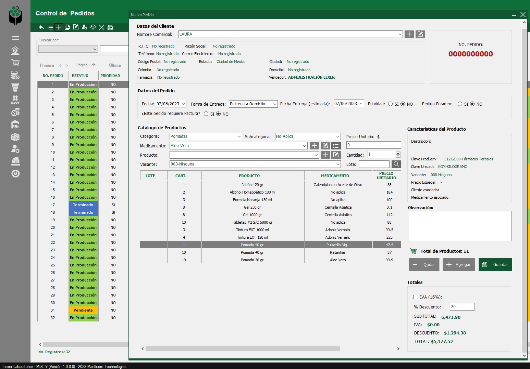Select SI for Pedido Foraneo
530x369 pixels.
460,104
